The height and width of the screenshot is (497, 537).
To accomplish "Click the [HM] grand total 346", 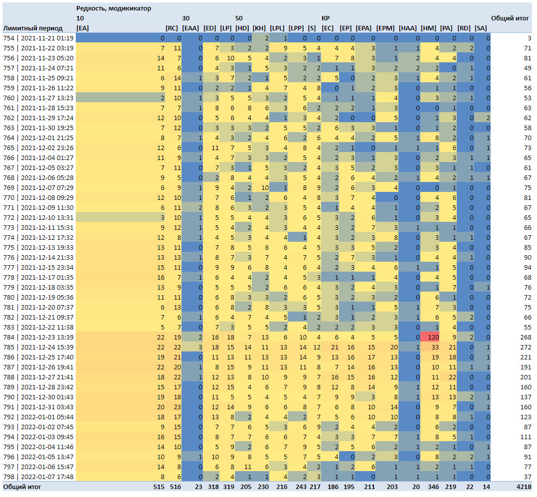I will coord(433,487).
